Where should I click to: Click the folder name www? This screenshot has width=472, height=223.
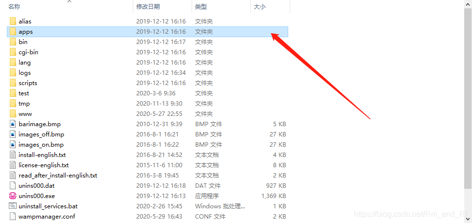click(x=25, y=113)
